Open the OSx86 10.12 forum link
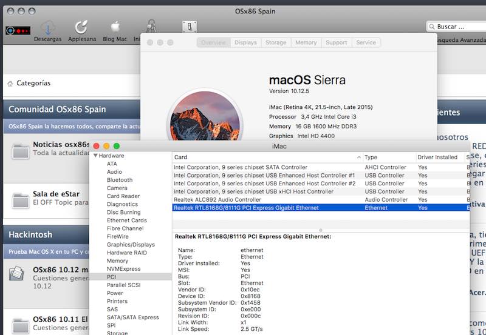Viewport: 486px width, 335px height. point(61,270)
